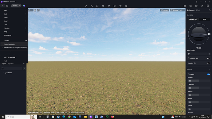Turn on the Caustics toggle

tap(208, 63)
